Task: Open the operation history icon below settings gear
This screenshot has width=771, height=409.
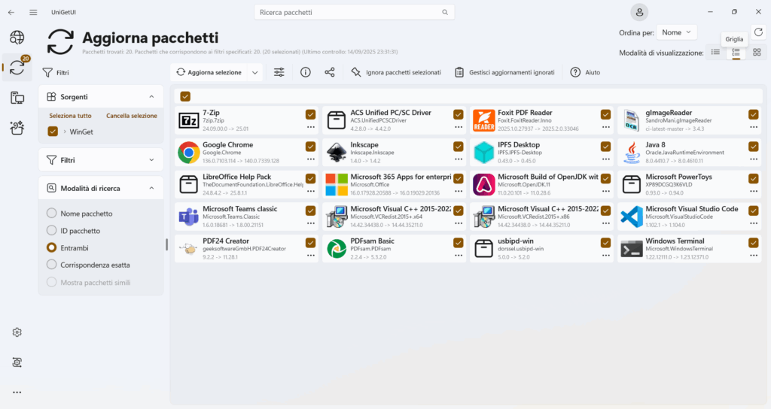Action: pos(17,362)
